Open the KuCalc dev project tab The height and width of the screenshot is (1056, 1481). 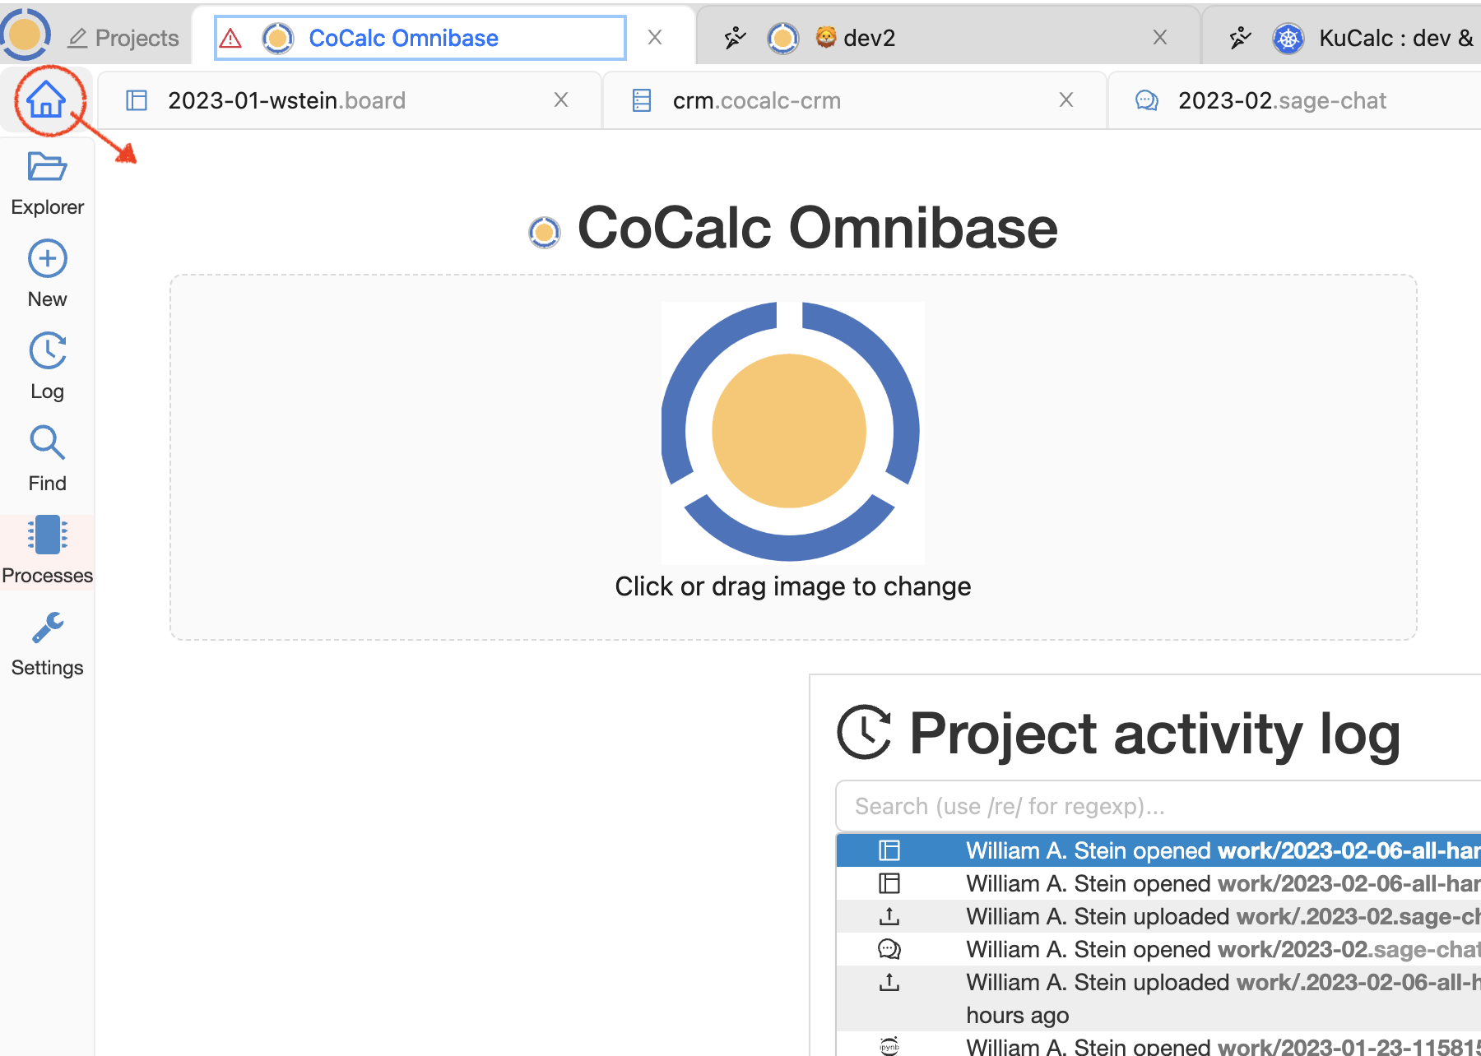click(x=1390, y=38)
